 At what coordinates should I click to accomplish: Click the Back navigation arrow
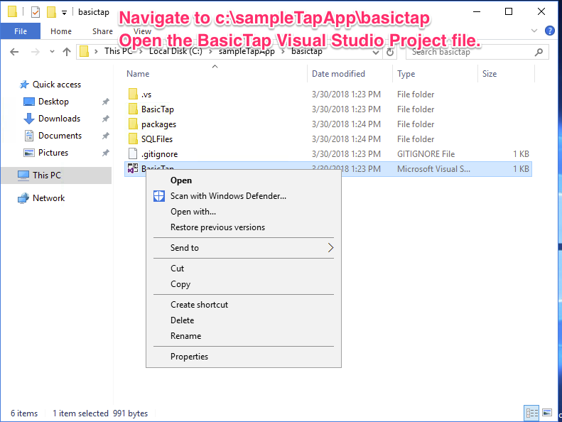[x=14, y=52]
